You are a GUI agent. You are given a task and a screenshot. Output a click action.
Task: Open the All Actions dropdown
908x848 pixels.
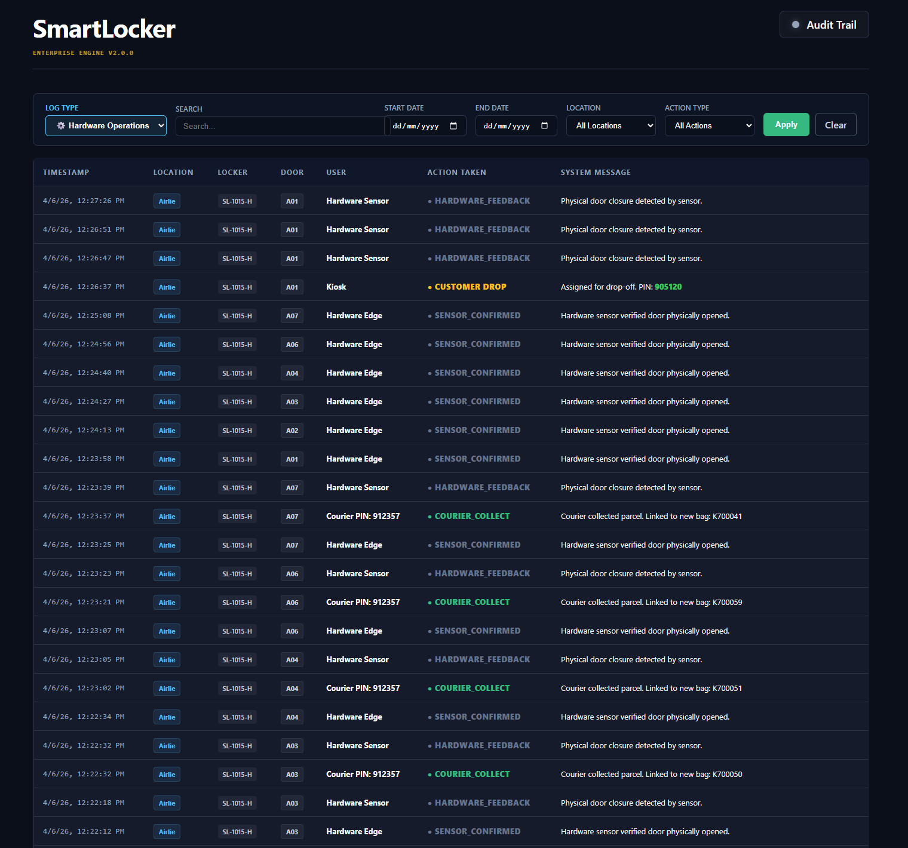point(709,126)
